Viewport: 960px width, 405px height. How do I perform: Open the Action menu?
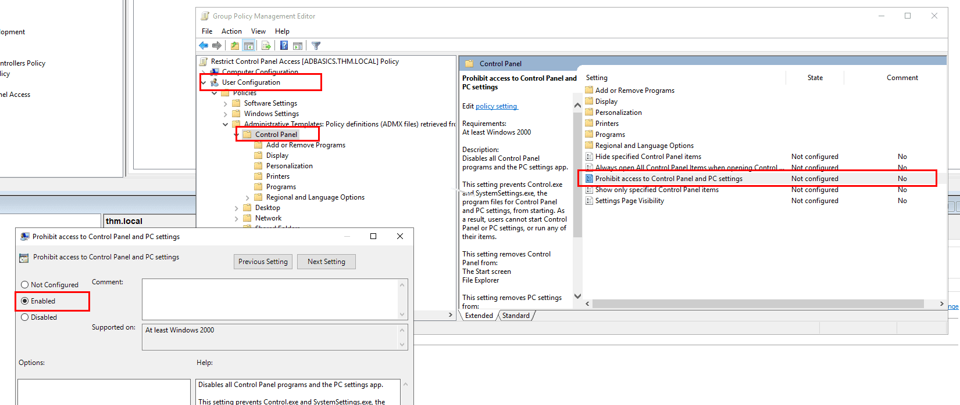[x=231, y=31]
